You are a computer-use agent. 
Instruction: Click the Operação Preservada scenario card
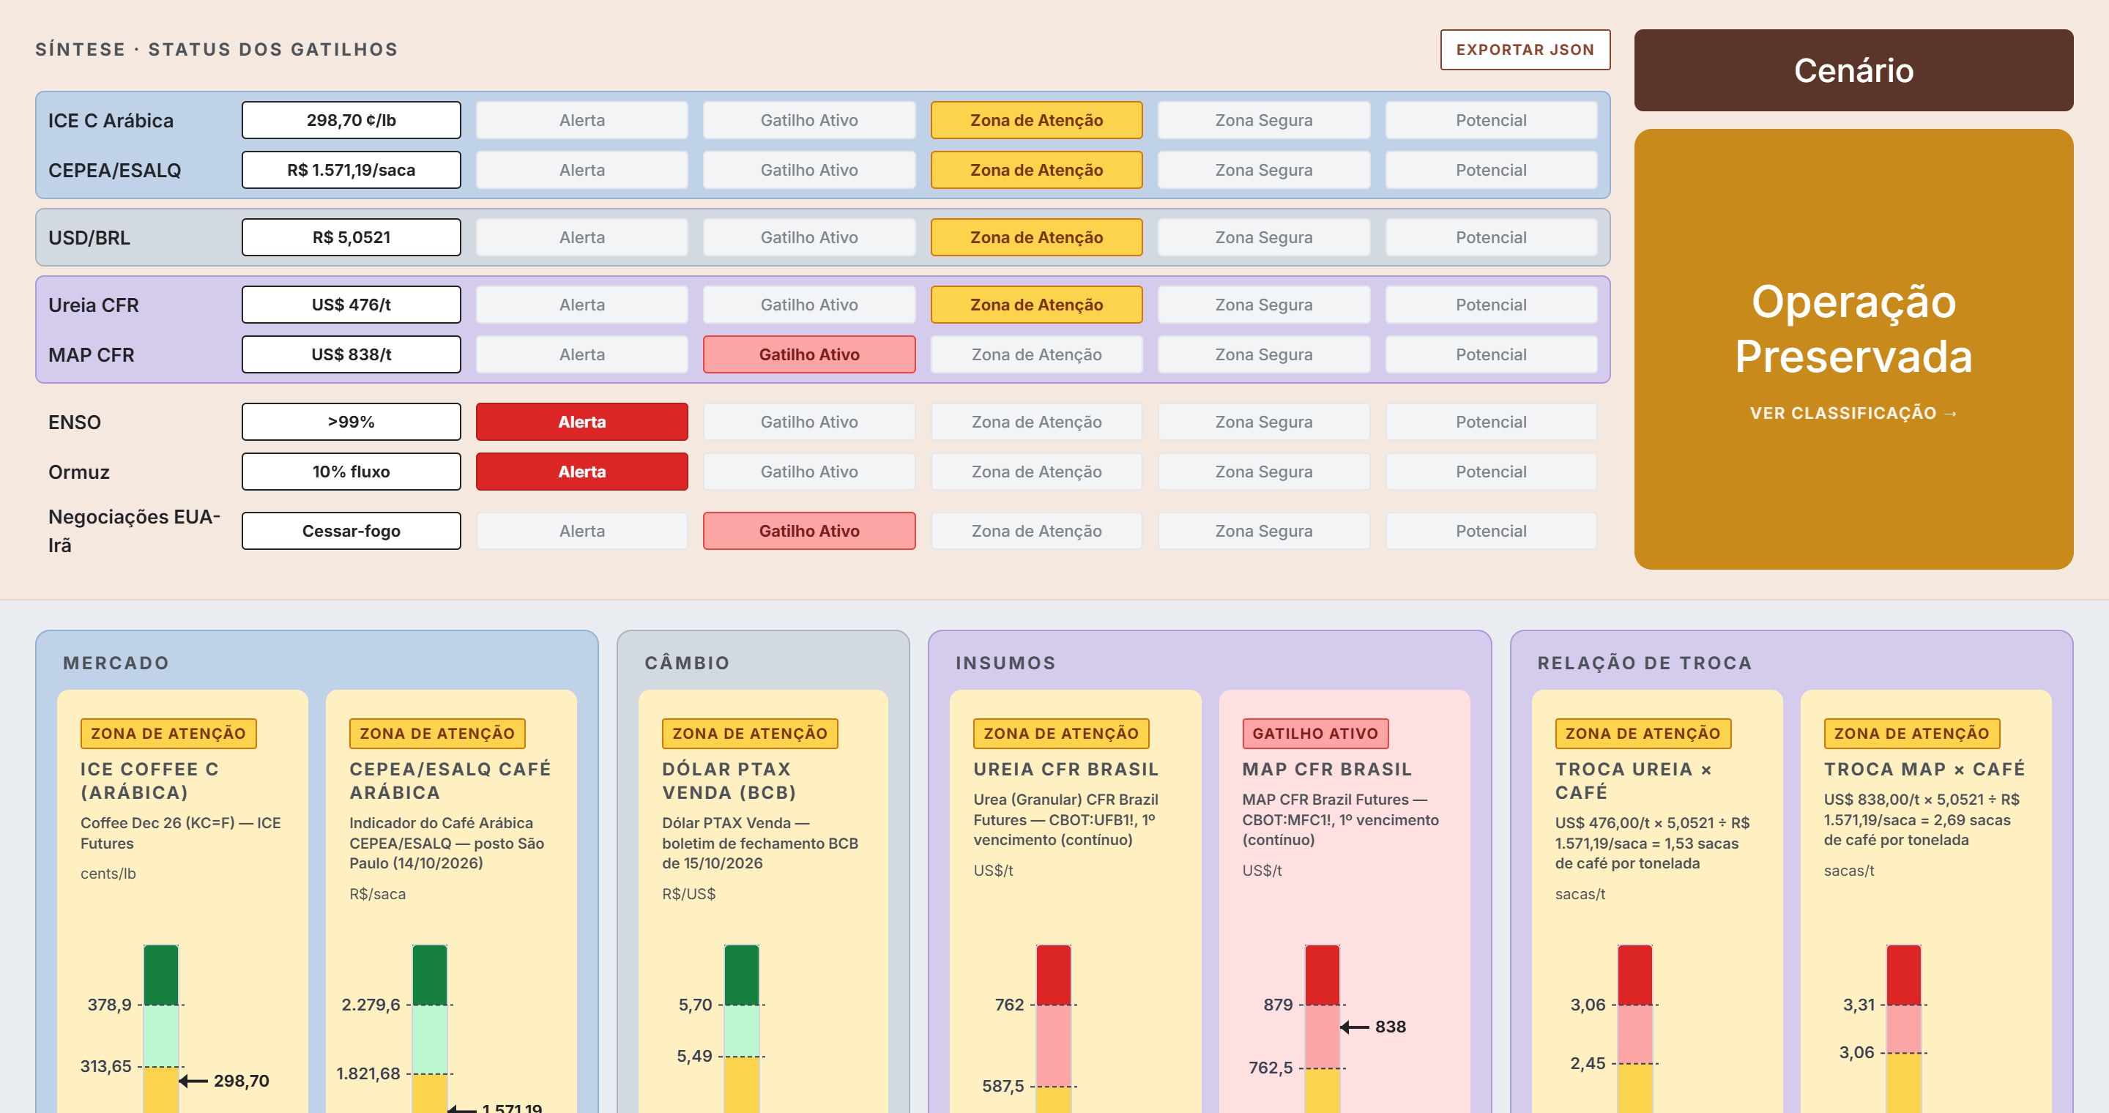tap(1853, 349)
